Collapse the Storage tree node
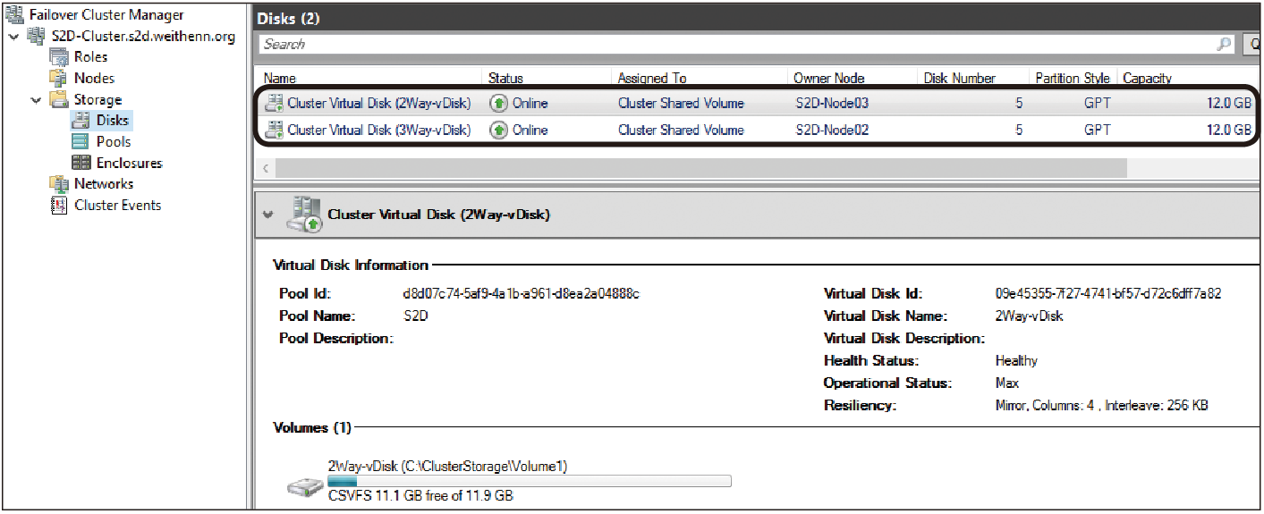Image resolution: width=1264 pixels, height=514 pixels. pyautogui.click(x=36, y=100)
